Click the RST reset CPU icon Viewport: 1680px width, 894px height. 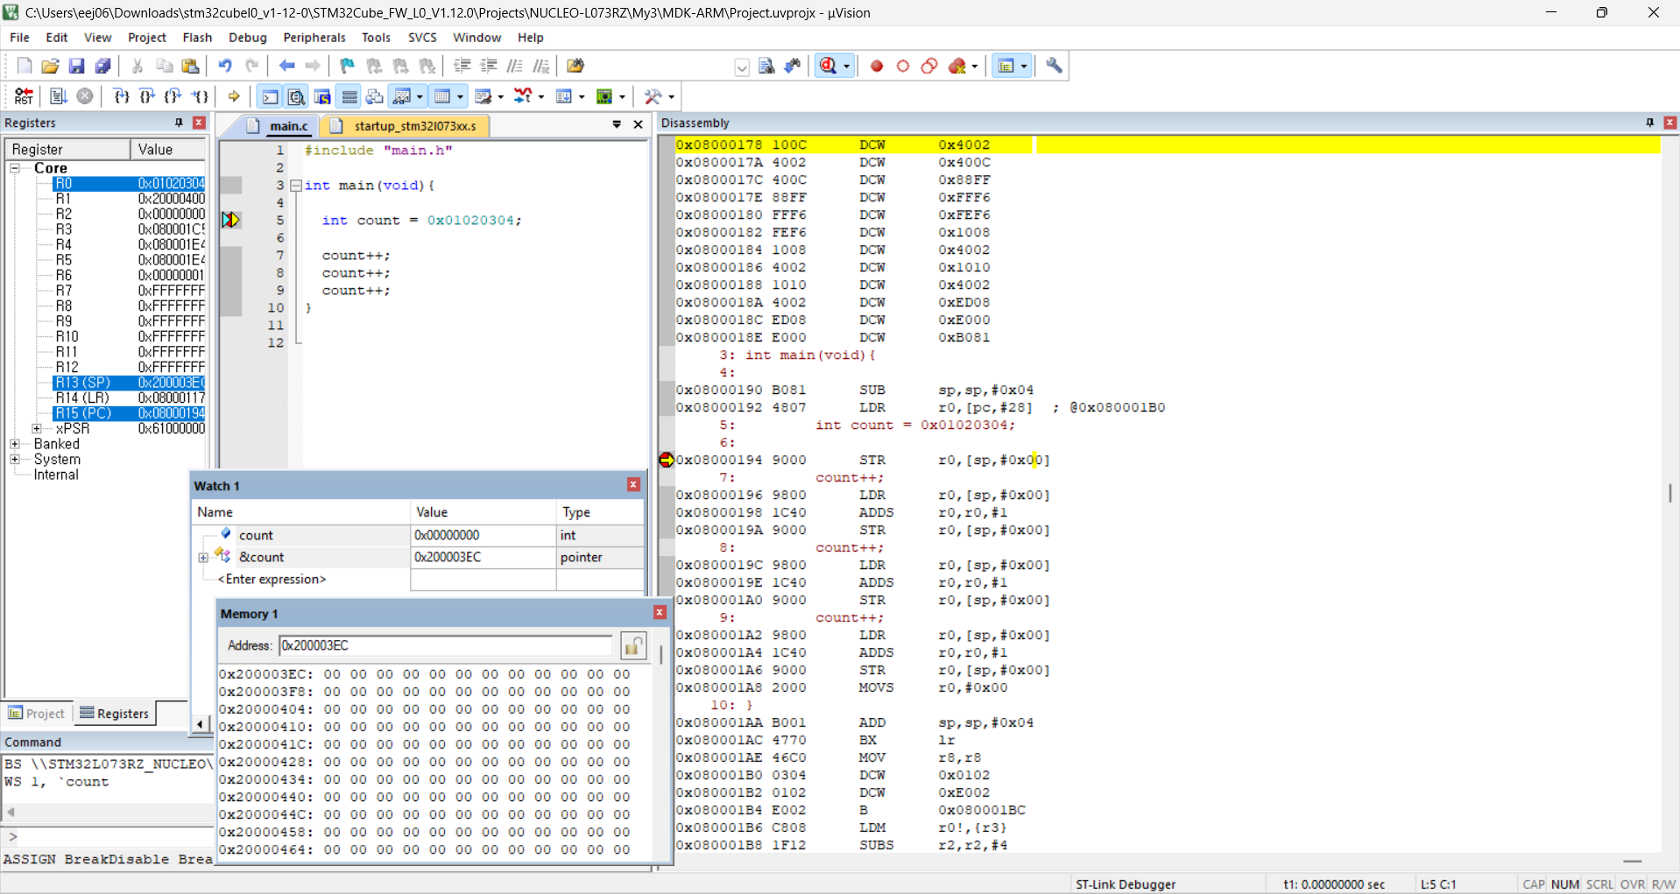coord(24,96)
